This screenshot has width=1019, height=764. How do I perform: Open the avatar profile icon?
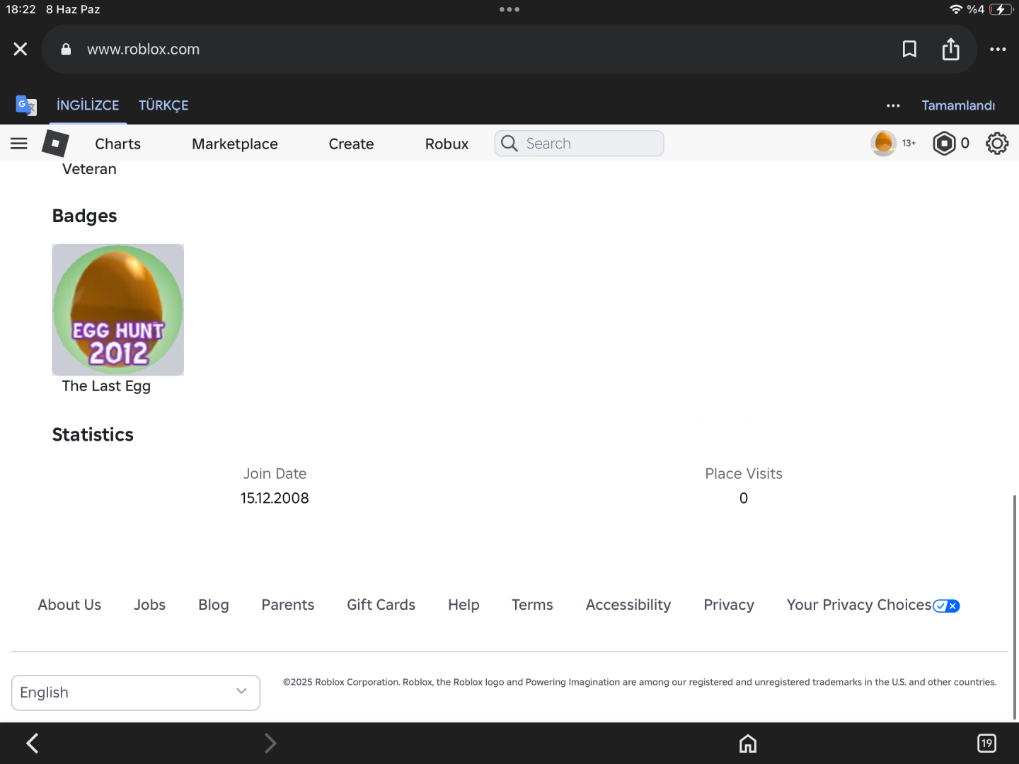pos(883,143)
